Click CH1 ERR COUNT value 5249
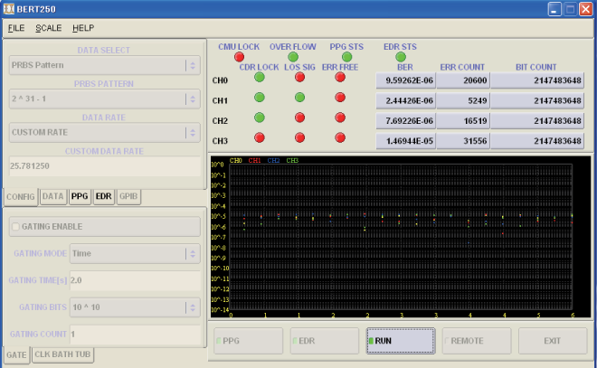Image resolution: width=597 pixels, height=368 pixels. point(463,101)
